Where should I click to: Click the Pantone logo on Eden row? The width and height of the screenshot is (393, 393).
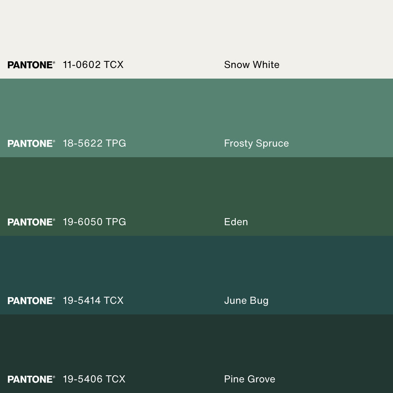coord(31,222)
